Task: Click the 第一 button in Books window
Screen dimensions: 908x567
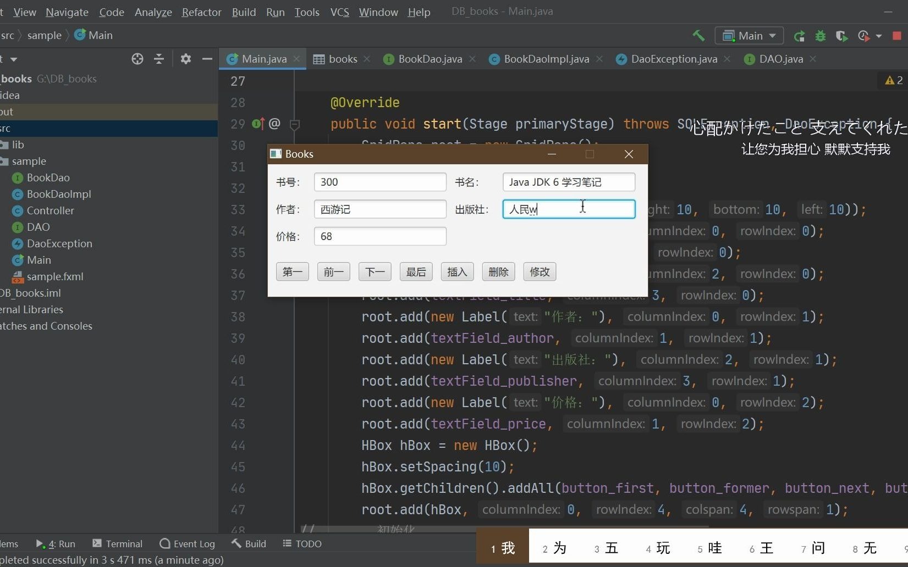Action: 293,272
